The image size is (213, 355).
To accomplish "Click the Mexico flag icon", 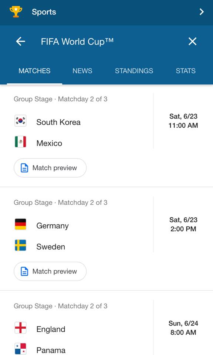I will (20, 142).
